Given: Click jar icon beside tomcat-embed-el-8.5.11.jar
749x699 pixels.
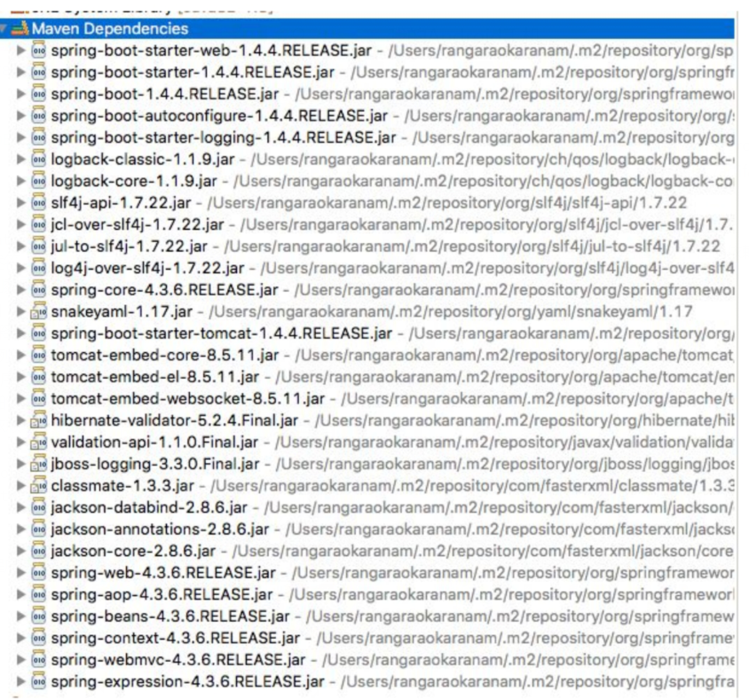Looking at the screenshot, I should (38, 377).
